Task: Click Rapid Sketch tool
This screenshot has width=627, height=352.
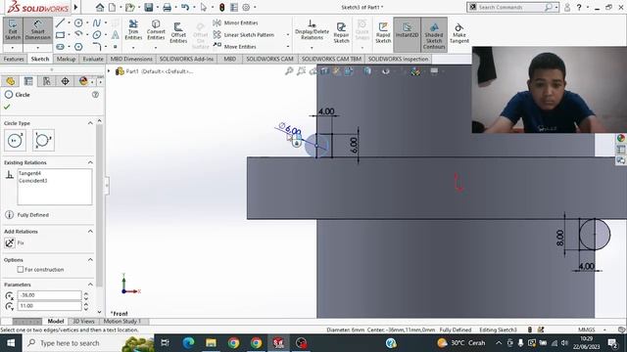Action: [x=383, y=32]
